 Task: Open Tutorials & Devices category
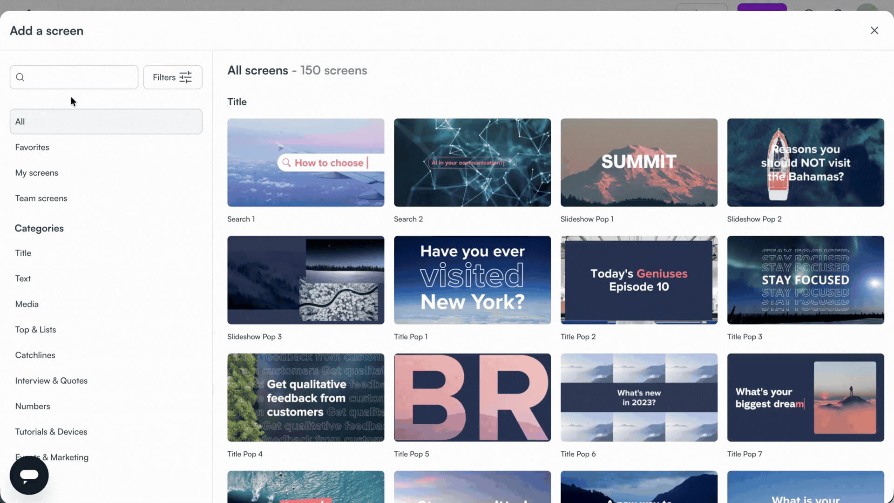(51, 431)
